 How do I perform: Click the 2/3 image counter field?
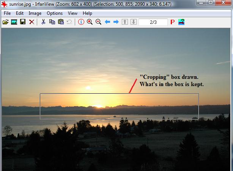(153, 22)
